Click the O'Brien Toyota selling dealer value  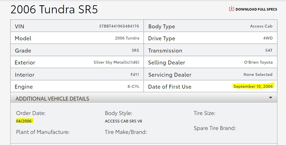(x=258, y=62)
